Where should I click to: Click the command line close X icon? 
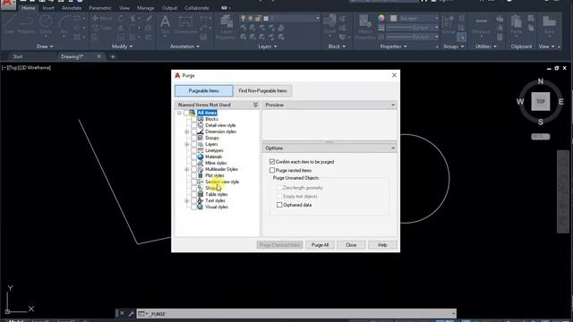pyautogui.click(x=122, y=313)
